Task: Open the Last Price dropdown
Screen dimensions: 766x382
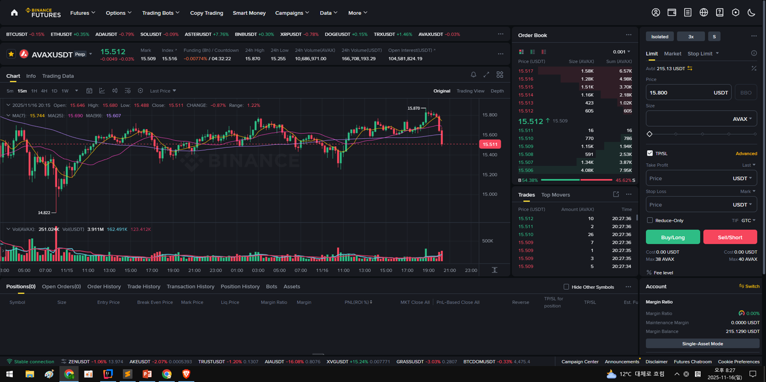Action: 163,91
